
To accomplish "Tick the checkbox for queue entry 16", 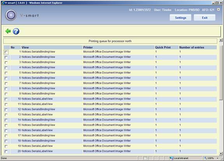I will coord(6,131).
